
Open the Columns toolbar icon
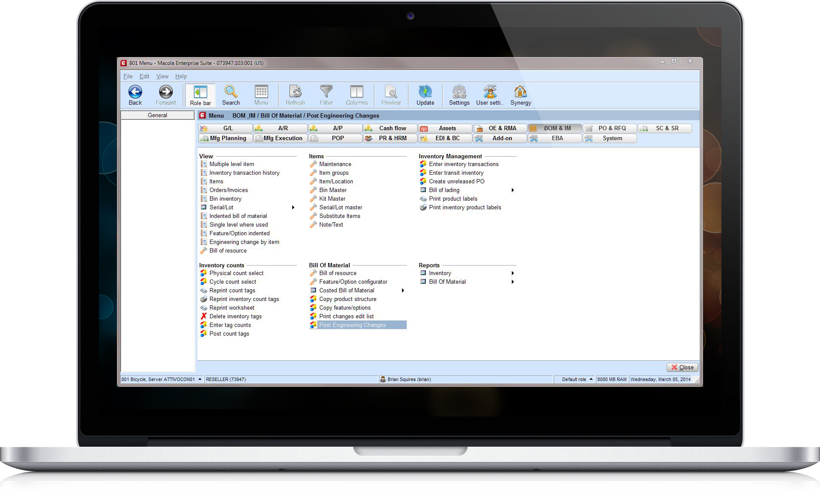point(357,92)
